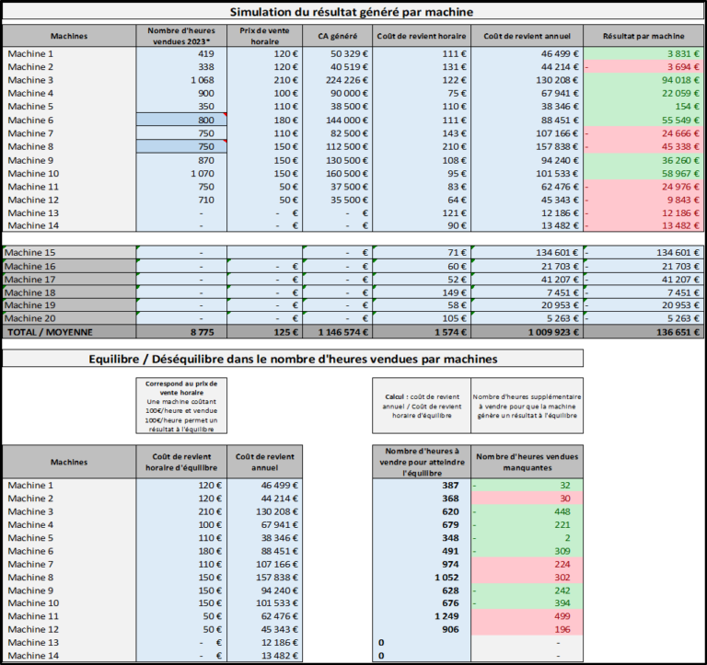Click the 'Nombre d'heures vendues manquantes' header
This screenshot has width=707, height=665.
click(x=527, y=462)
